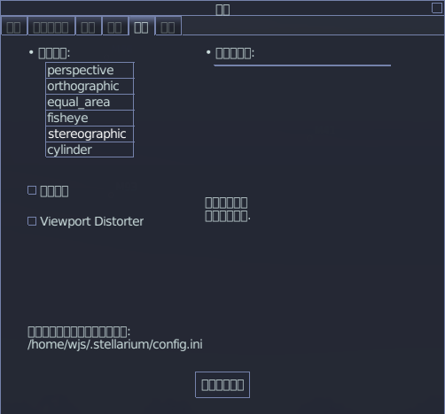
Task: Click the /home/wjs/.stellarium/config.ini path text
Action: 115,344
